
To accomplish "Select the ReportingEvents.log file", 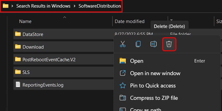I will coord(64,85).
